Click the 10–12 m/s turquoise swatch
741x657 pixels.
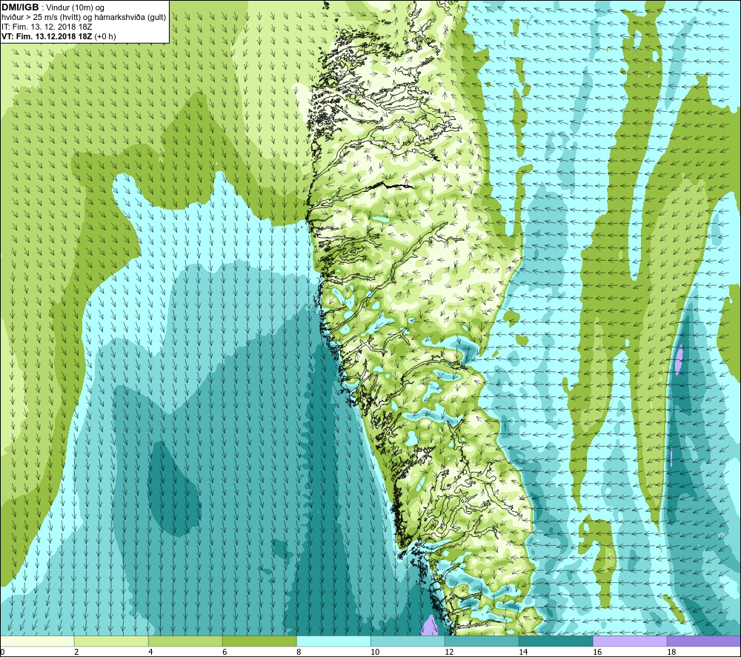pos(408,641)
